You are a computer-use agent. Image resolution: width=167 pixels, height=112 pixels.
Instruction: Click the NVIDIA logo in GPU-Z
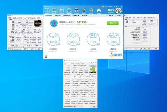pyautogui.click(x=93, y=70)
